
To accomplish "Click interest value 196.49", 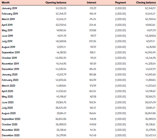I will (93, 14).
